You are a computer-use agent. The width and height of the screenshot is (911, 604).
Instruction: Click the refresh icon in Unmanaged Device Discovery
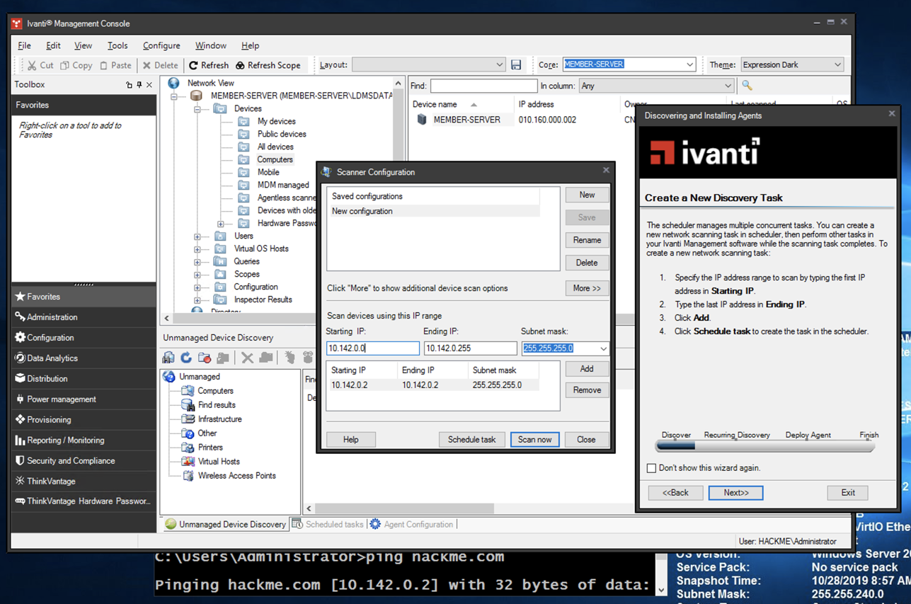186,358
